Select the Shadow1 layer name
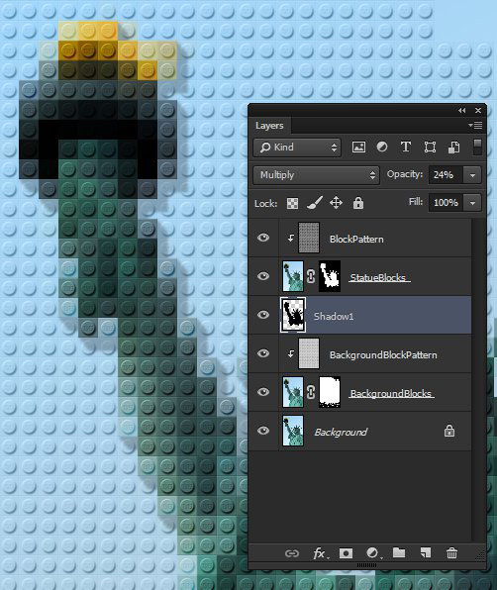Screen dimensions: 497x590 [334, 317]
